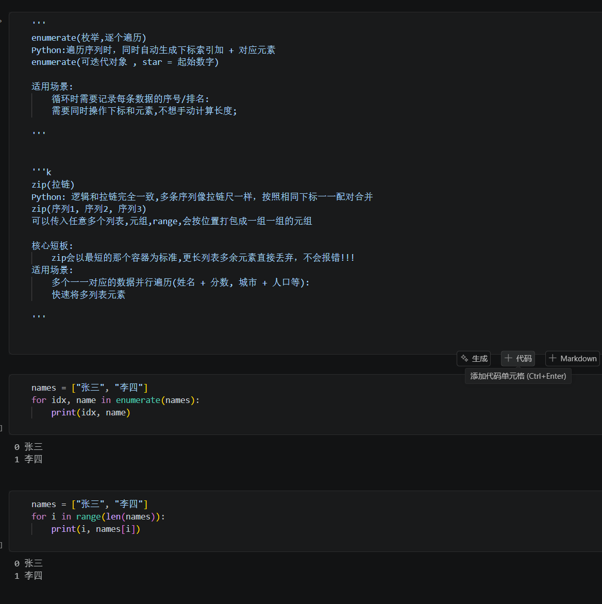
Task: Click the enumerate(枚举,逐个遍历) comment line
Action: pyautogui.click(x=89, y=38)
